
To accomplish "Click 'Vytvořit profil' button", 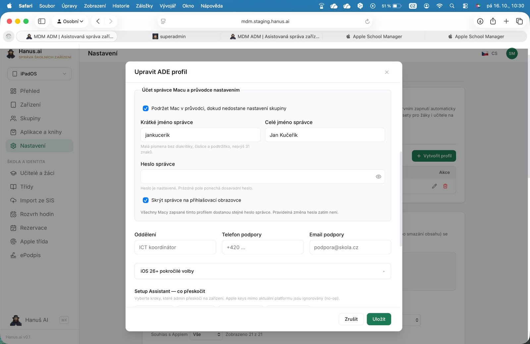I will (x=434, y=156).
